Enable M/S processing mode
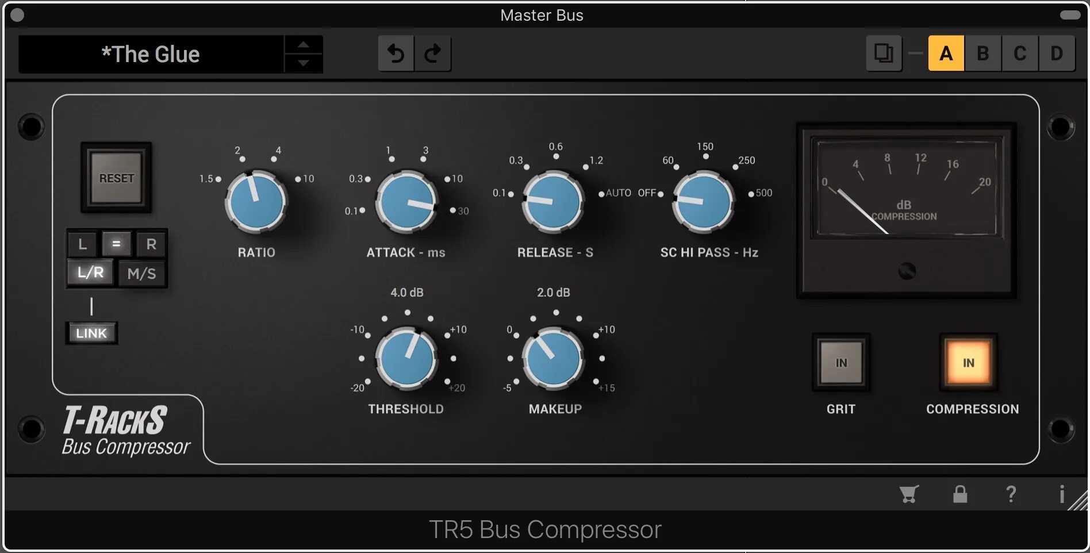 point(142,273)
